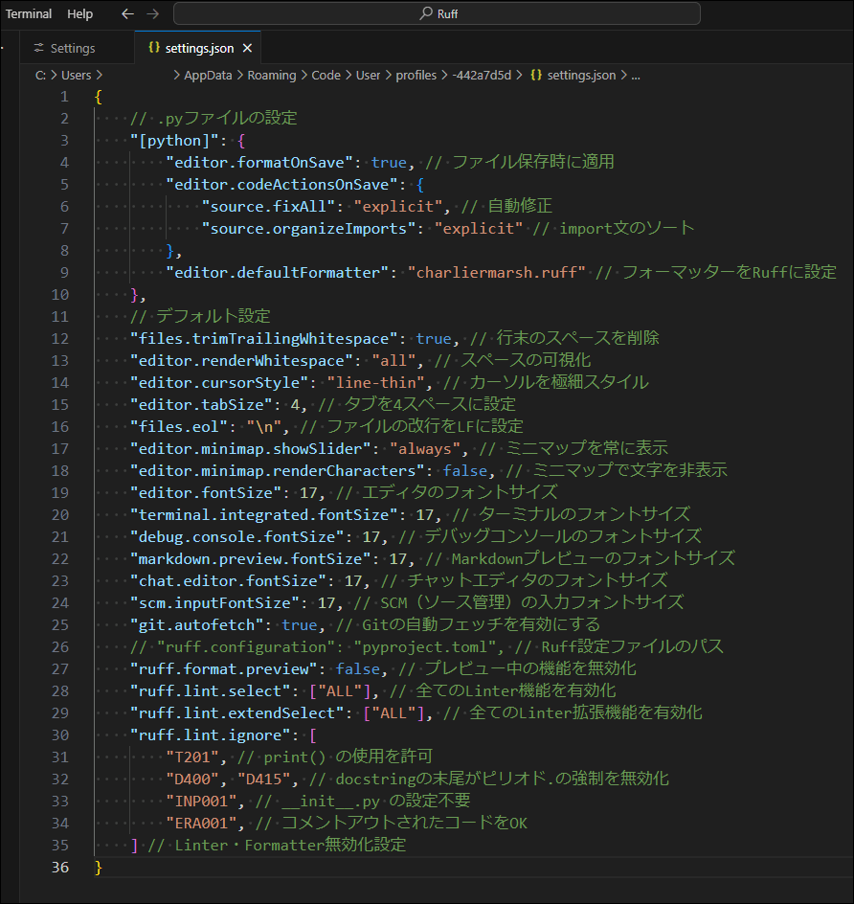The width and height of the screenshot is (854, 904).
Task: Click the braces icon on settings.json tab
Action: pos(154,48)
